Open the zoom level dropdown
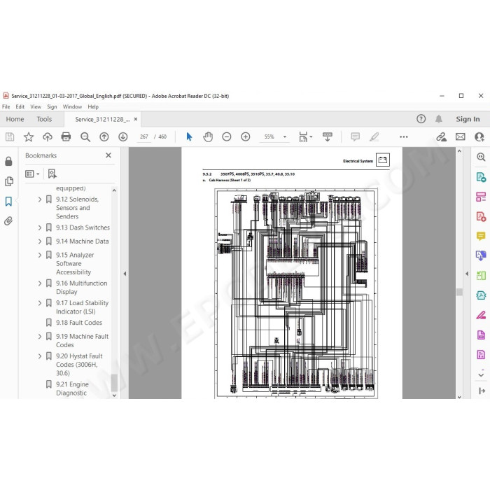Screen dimensions: 490x490 pos(285,136)
